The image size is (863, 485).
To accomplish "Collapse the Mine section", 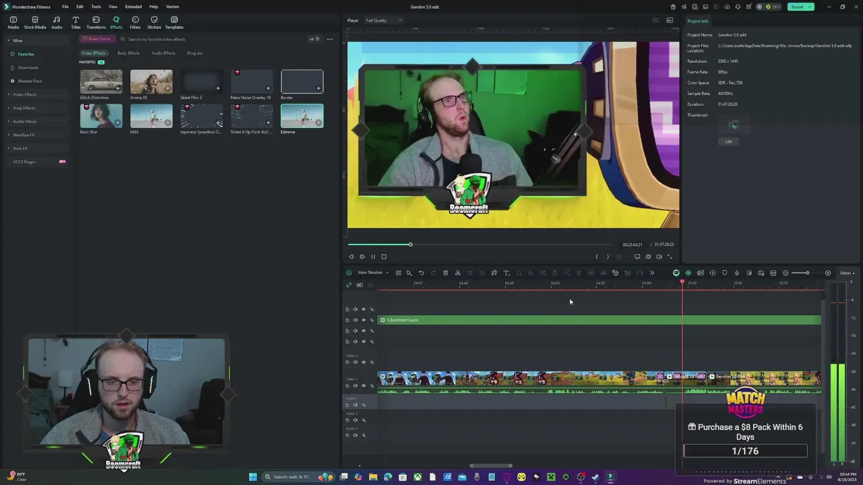I will [10, 40].
